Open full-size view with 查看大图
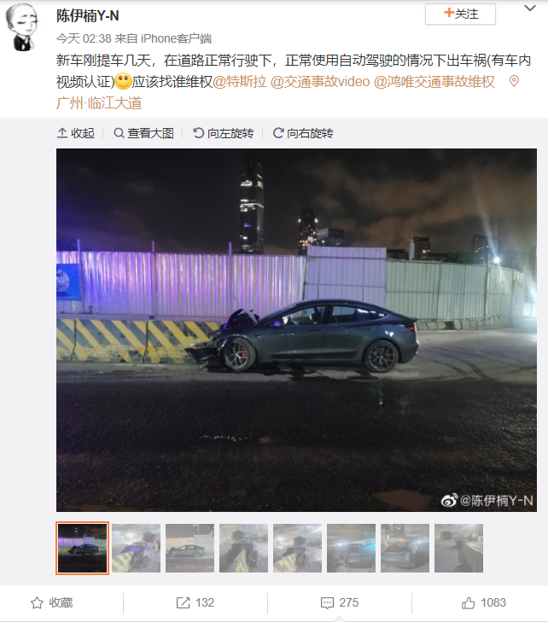548x622 pixels. point(143,133)
